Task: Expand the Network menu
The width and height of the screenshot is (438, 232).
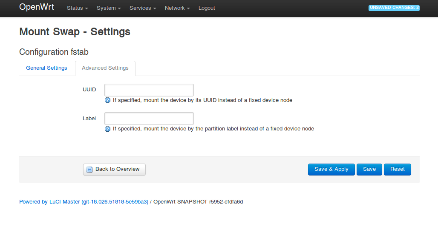Action: (177, 8)
